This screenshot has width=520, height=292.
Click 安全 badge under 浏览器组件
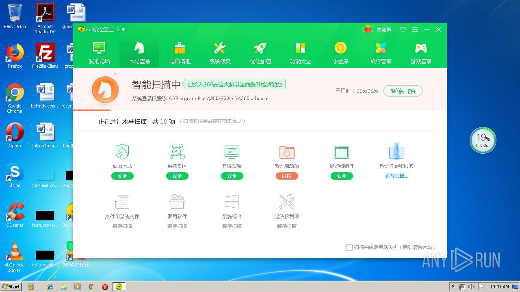pos(342,176)
